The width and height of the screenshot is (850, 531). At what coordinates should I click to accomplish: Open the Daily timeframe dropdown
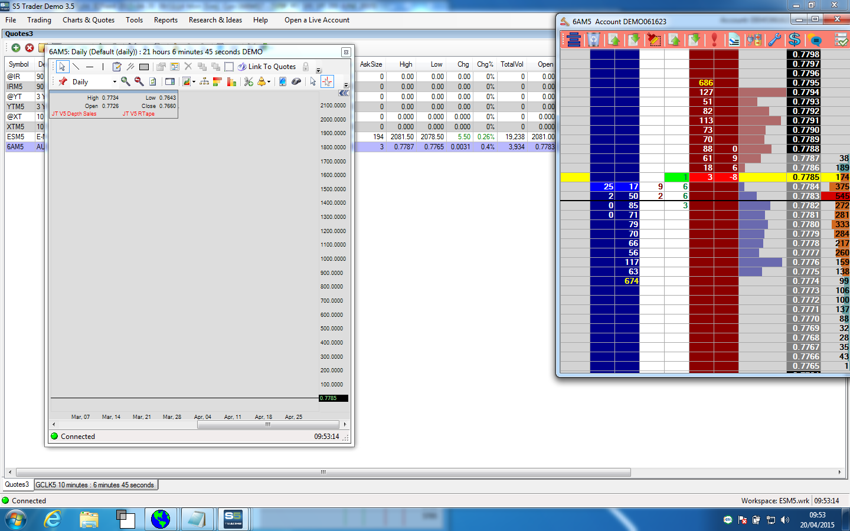coord(115,82)
